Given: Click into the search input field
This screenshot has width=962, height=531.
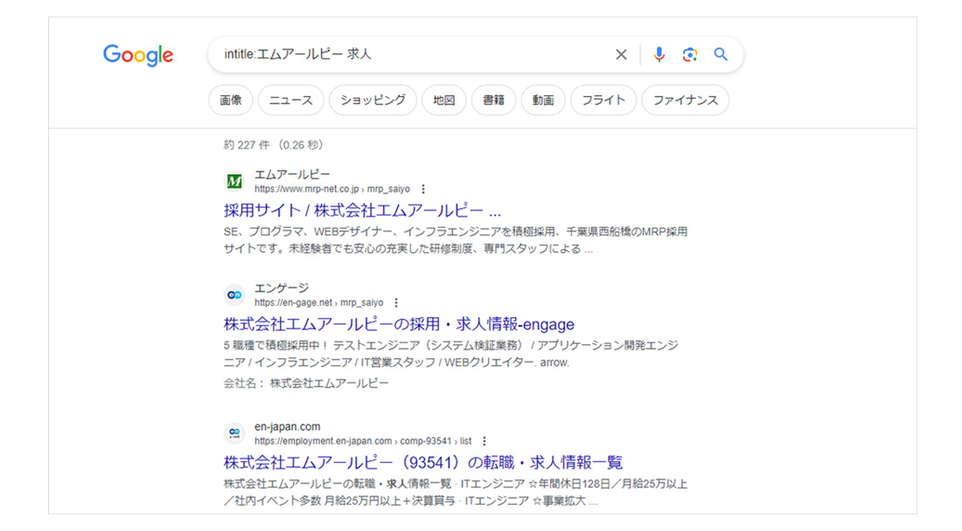Looking at the screenshot, I should click(411, 55).
